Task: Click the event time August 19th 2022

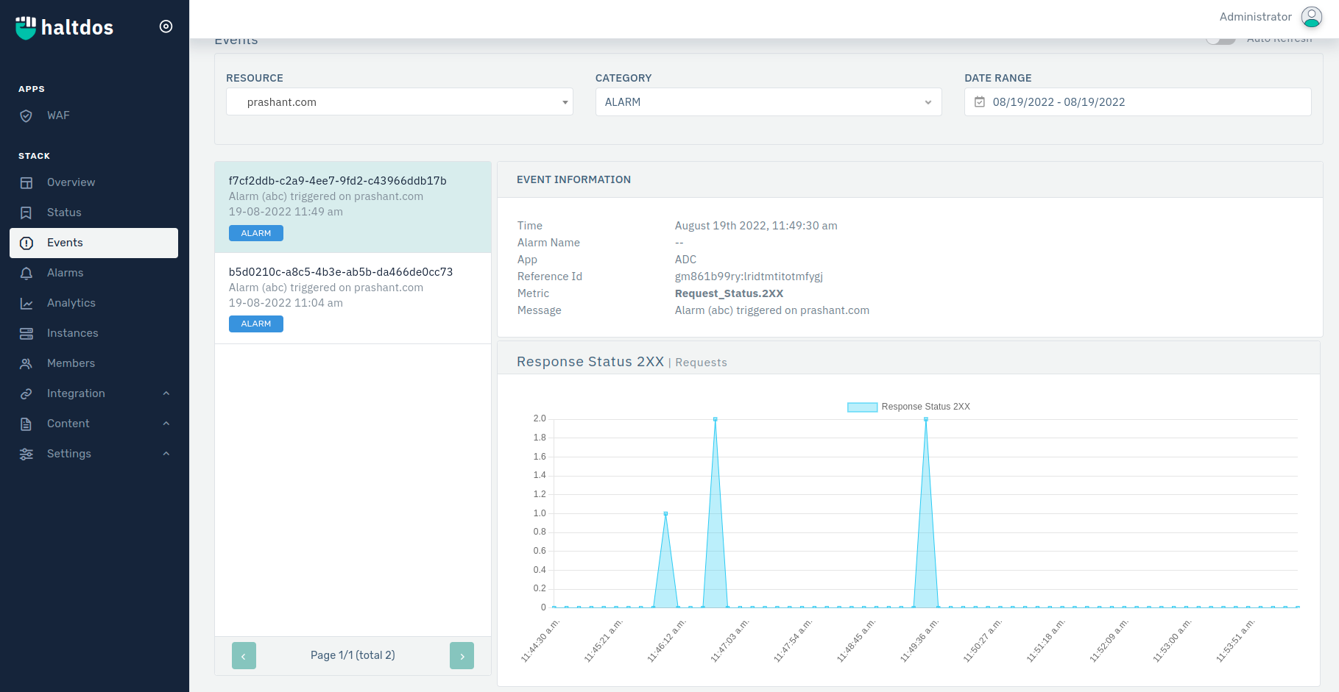Action: click(756, 226)
